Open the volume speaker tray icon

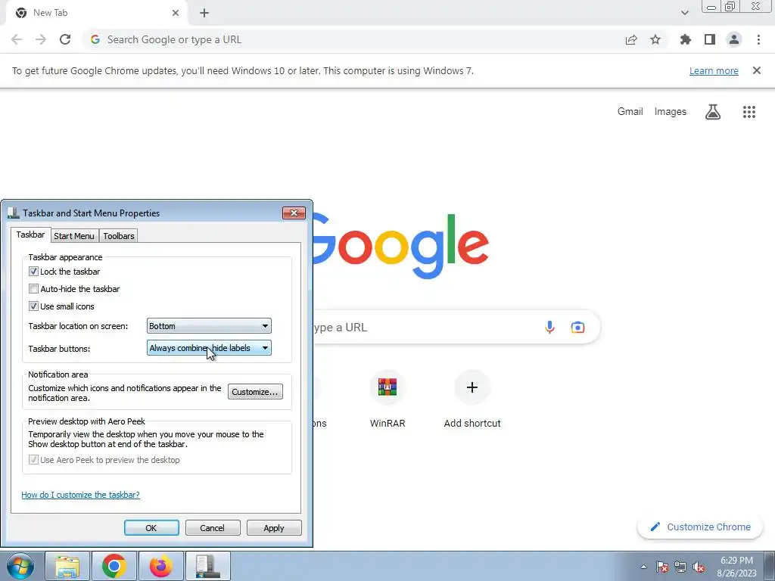pyautogui.click(x=699, y=567)
